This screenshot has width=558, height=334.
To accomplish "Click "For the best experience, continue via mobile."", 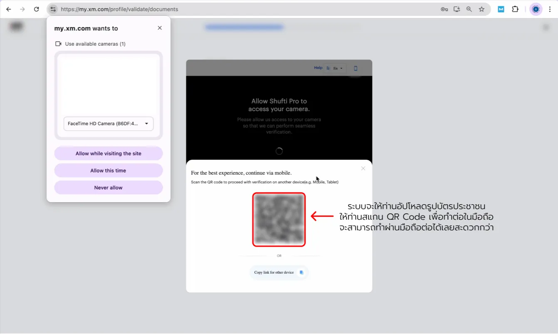I will tap(241, 173).
